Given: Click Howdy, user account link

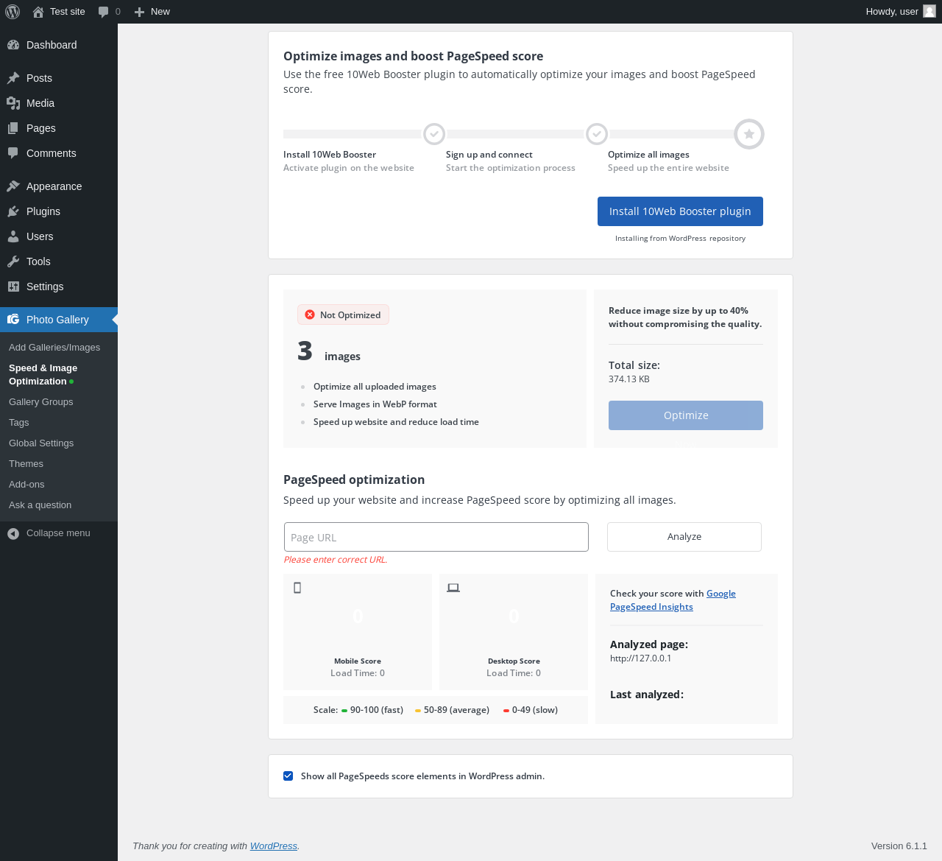Looking at the screenshot, I should pos(901,12).
